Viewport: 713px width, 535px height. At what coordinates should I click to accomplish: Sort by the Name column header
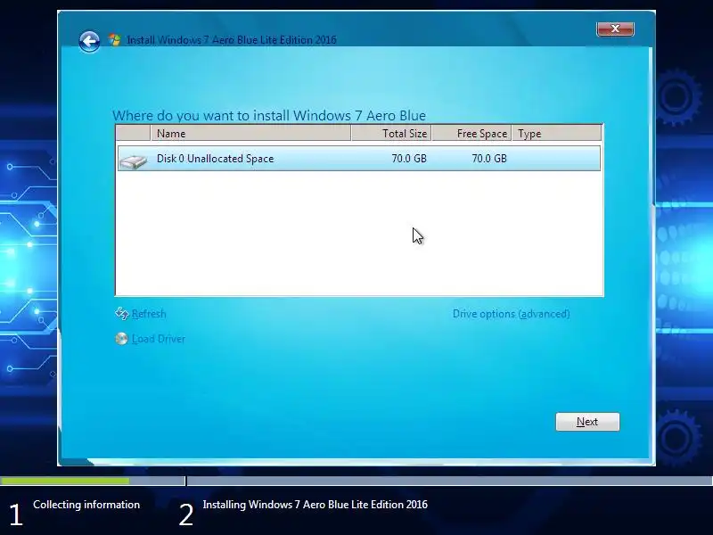pyautogui.click(x=250, y=133)
